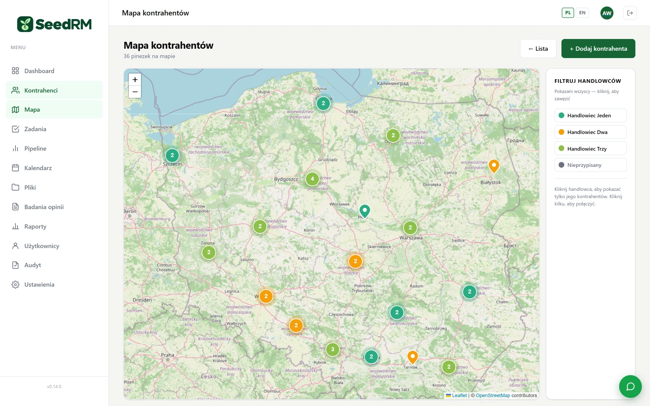Click the cluster near Chełm
The width and height of the screenshot is (650, 406).
tap(470, 292)
